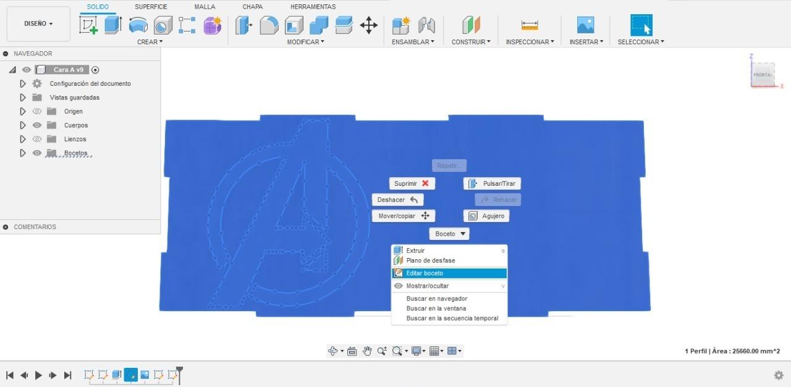Image resolution: width=791 pixels, height=387 pixels.
Task: Select the canvas image feature in the timeline
Action: point(145,375)
